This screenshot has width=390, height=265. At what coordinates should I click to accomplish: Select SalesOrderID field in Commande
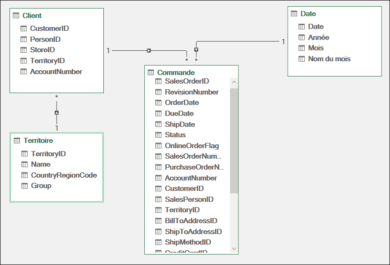187,81
